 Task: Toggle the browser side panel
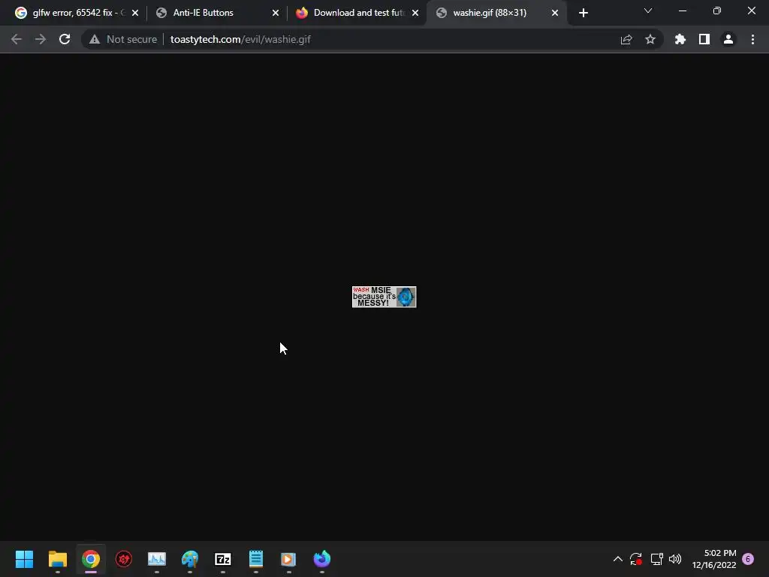[704, 39]
